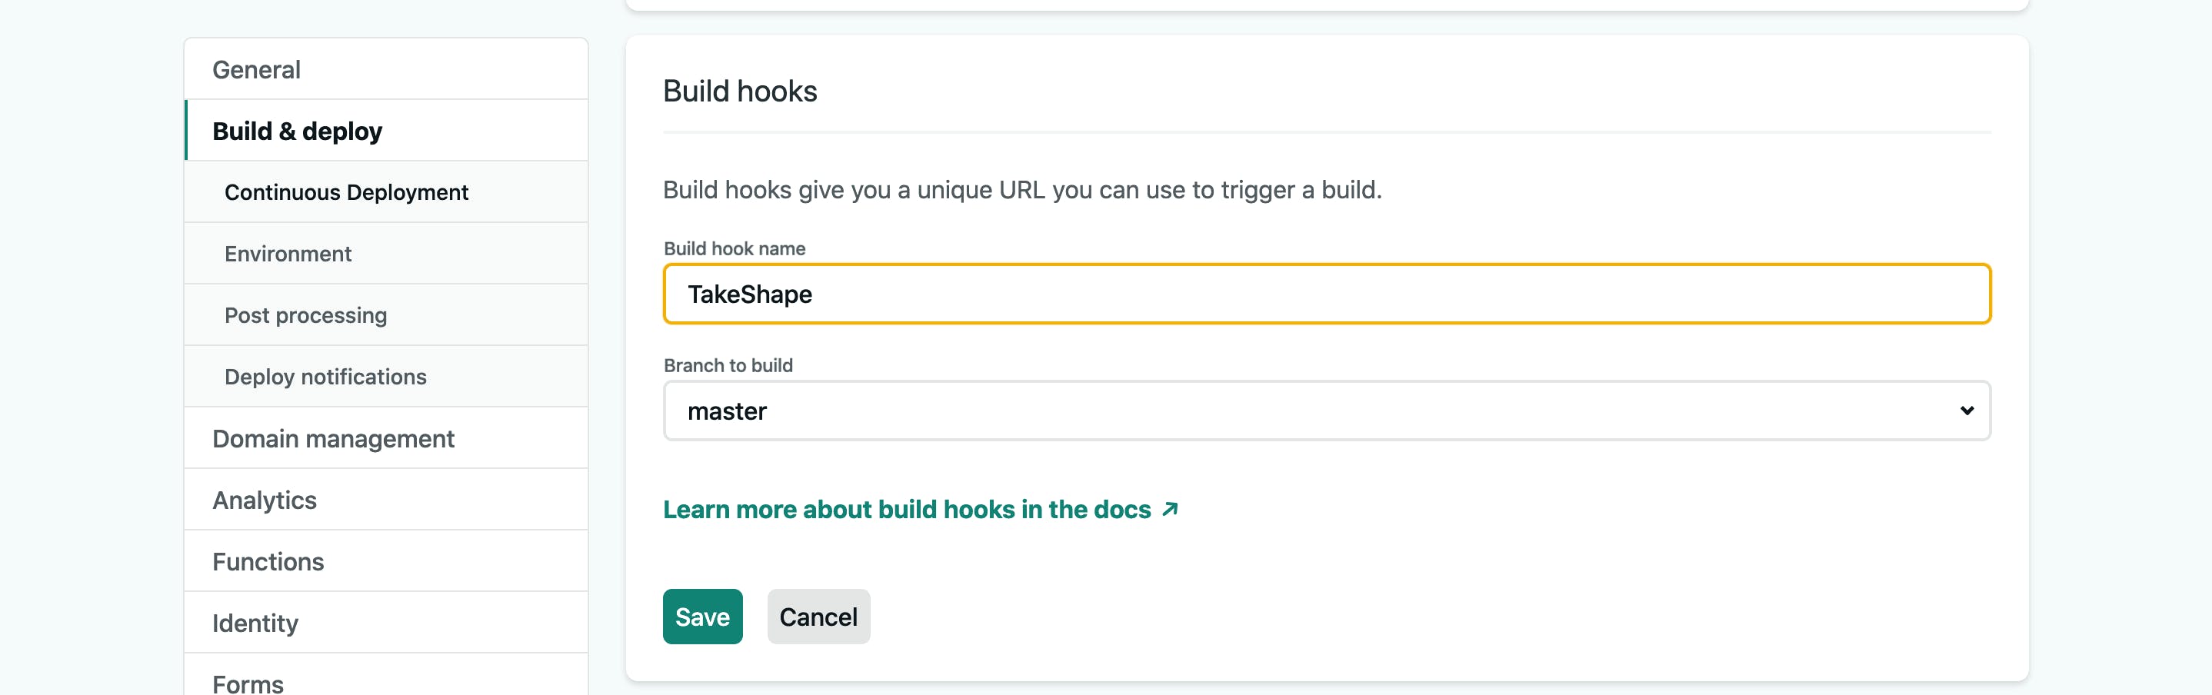Open Deploy notifications settings
The height and width of the screenshot is (695, 2212).
coord(385,377)
